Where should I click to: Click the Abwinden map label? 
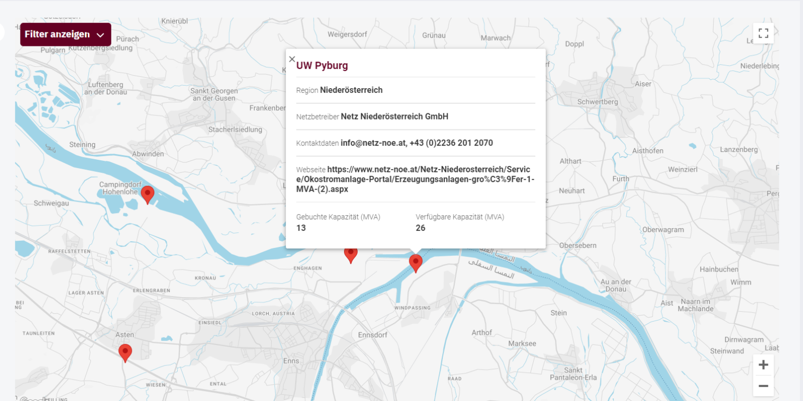click(x=148, y=154)
